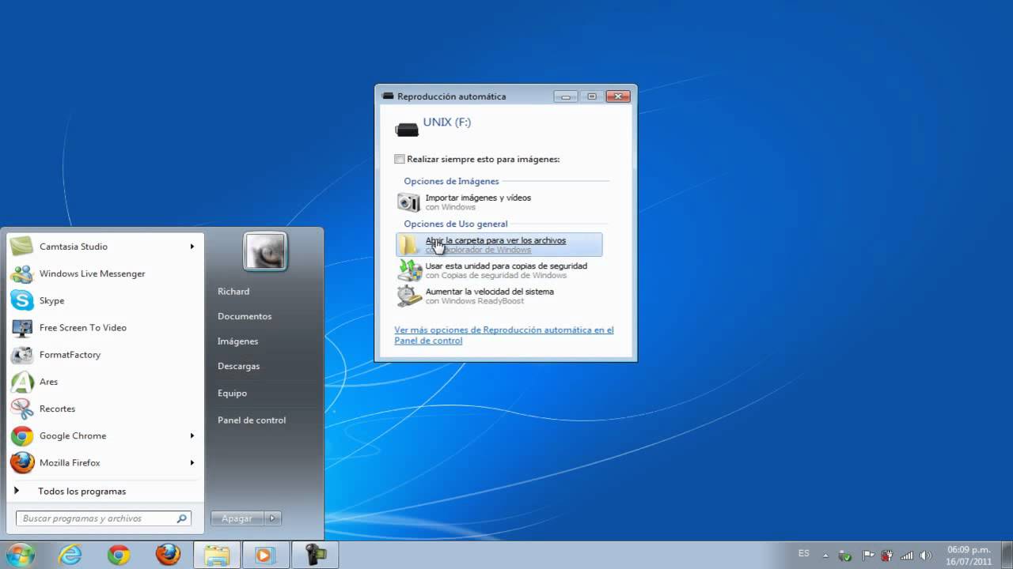Open the Action Center flag icon

click(x=868, y=556)
